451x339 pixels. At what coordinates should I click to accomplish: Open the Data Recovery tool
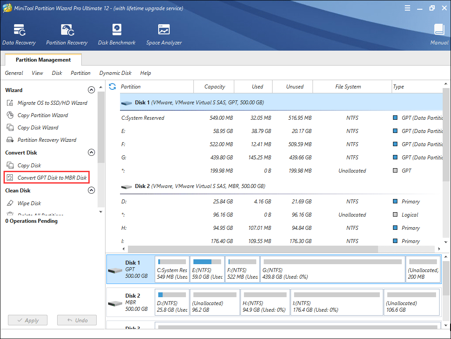pyautogui.click(x=19, y=35)
